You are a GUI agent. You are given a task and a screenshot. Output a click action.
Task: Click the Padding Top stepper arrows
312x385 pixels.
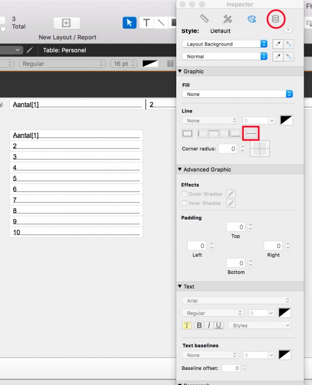point(251,227)
